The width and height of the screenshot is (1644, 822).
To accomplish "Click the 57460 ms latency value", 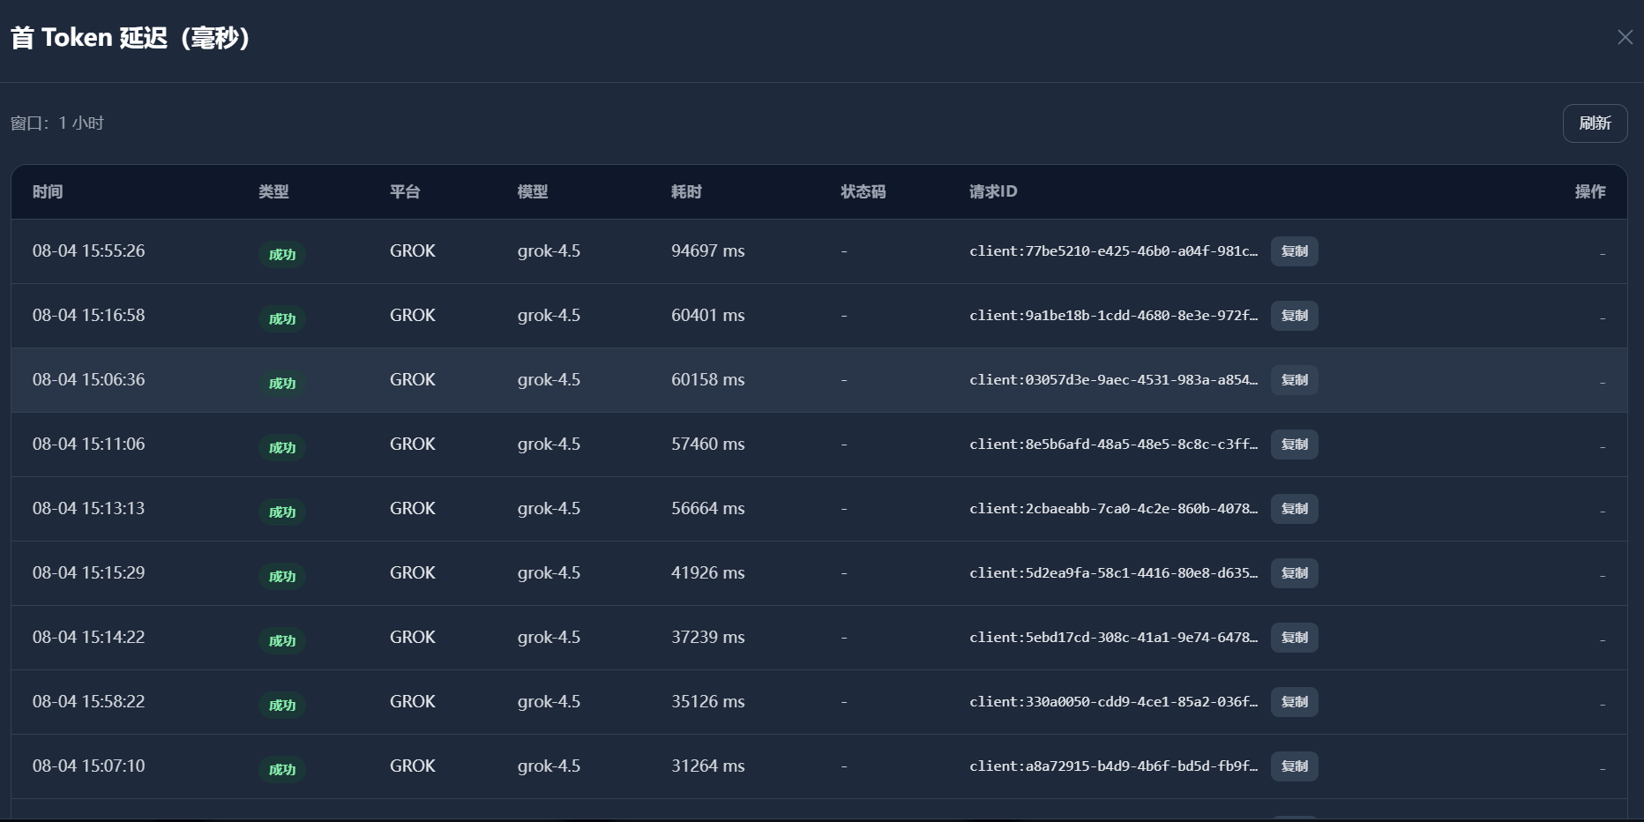I will [707, 445].
